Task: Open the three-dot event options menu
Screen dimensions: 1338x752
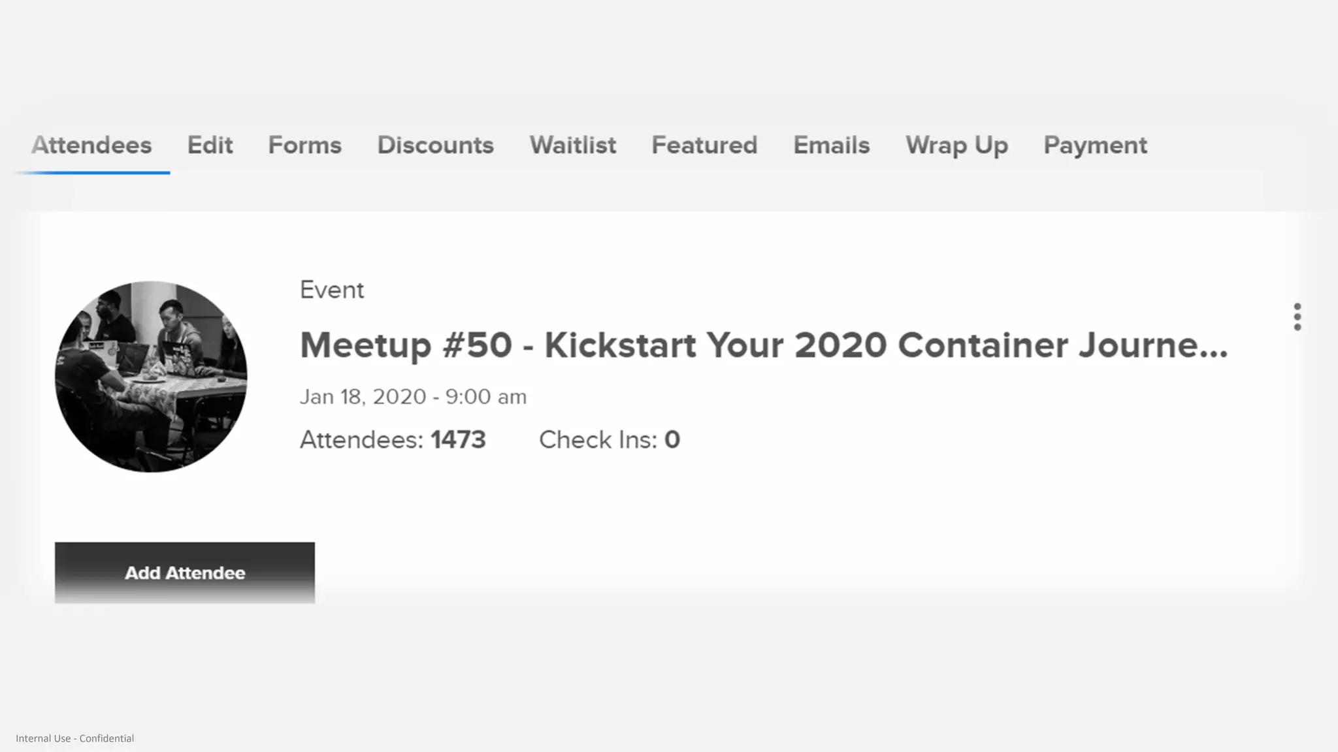Action: pyautogui.click(x=1297, y=317)
